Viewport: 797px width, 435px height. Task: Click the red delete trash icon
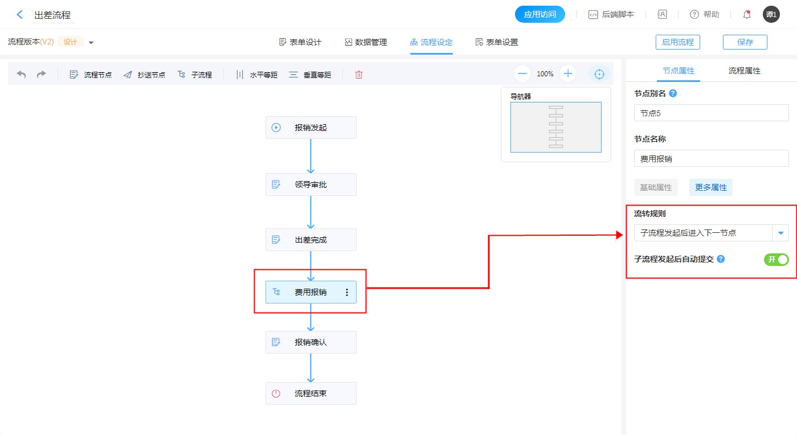[x=358, y=75]
